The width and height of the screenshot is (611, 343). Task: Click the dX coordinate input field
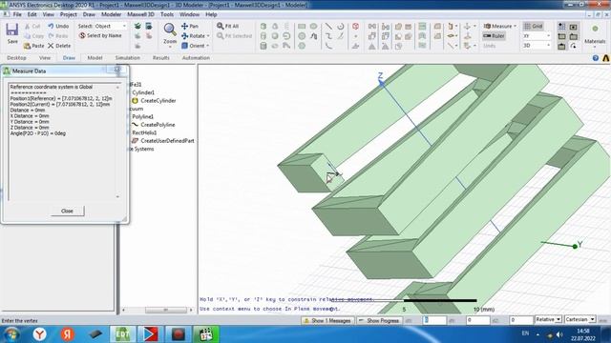click(434, 320)
